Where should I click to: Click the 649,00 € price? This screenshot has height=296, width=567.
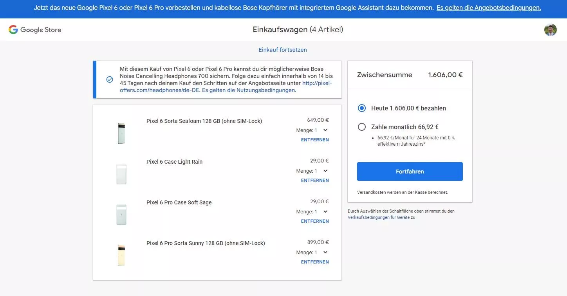point(318,120)
